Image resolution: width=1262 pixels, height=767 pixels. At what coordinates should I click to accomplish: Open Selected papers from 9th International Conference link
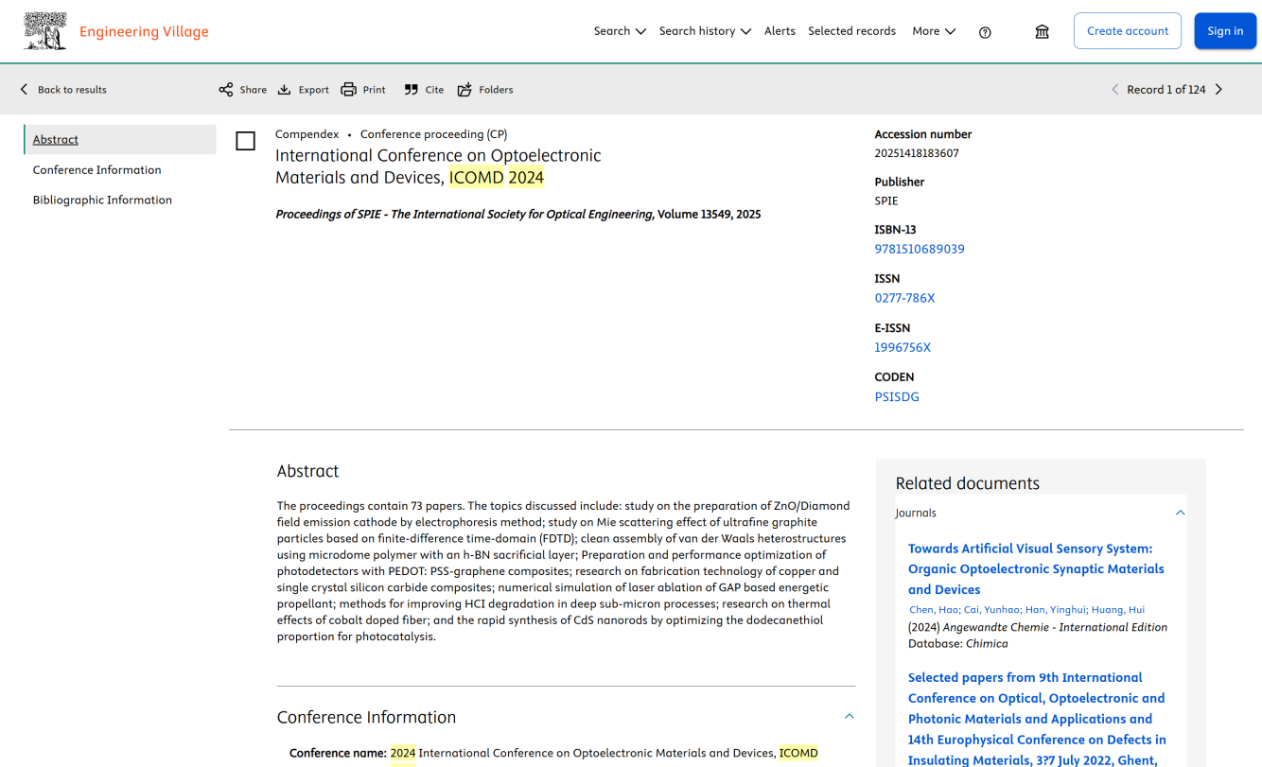[x=1036, y=719]
